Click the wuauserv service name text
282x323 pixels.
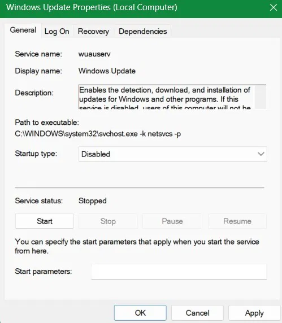94,54
